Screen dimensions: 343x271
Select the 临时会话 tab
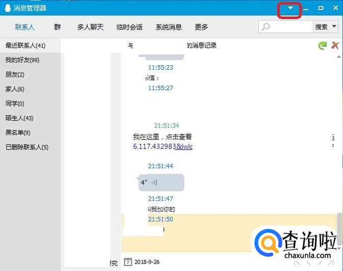tap(129, 27)
